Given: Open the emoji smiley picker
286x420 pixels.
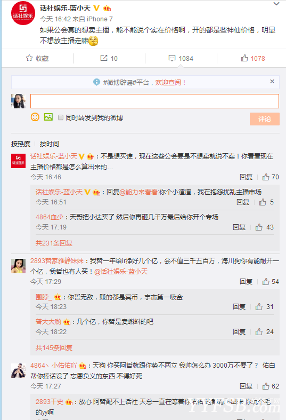Looking at the screenshot, I should click(35, 117).
